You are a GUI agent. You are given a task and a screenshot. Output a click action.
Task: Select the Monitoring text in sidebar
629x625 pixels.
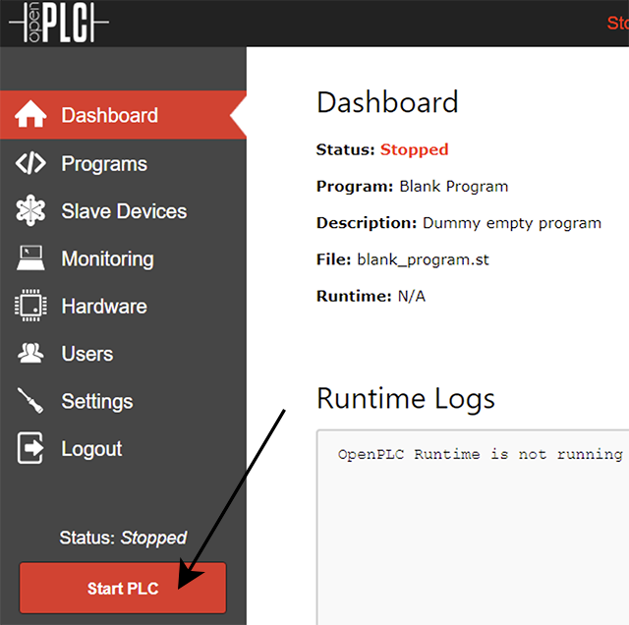pos(107,258)
